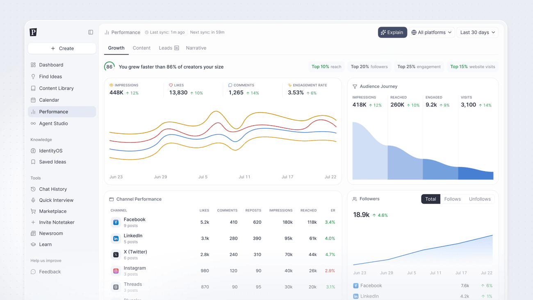Click the Top 10% reach badge
Image resolution: width=533 pixels, height=300 pixels.
(x=326, y=67)
